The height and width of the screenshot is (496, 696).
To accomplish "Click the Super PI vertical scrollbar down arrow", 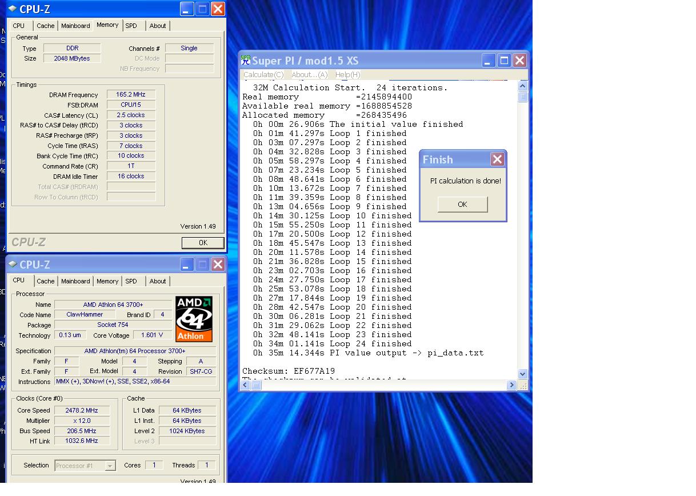I will pyautogui.click(x=523, y=374).
